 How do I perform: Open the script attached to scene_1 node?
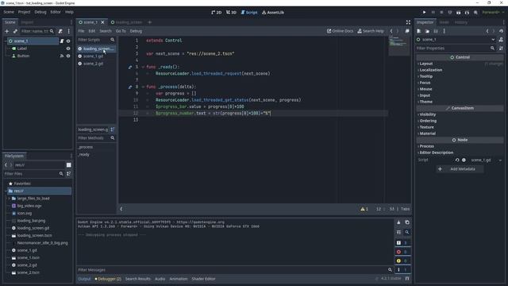pos(62,41)
